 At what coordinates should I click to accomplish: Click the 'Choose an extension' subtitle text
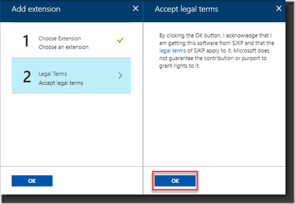(x=64, y=47)
